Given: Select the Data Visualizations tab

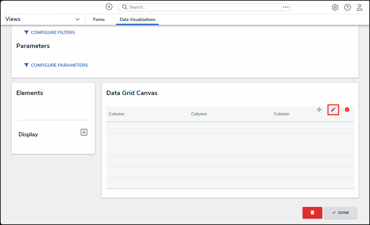Looking at the screenshot, I should tap(137, 20).
